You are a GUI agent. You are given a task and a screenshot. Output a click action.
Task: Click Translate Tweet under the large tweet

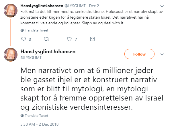(36, 115)
